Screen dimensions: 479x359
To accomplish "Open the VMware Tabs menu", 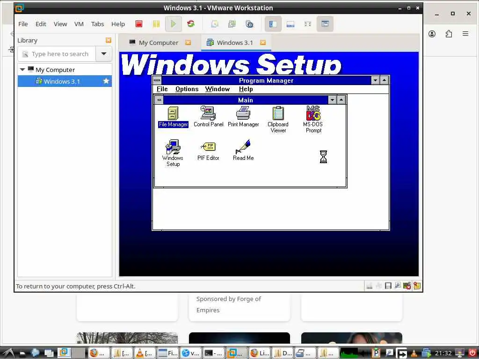I will pos(97,24).
